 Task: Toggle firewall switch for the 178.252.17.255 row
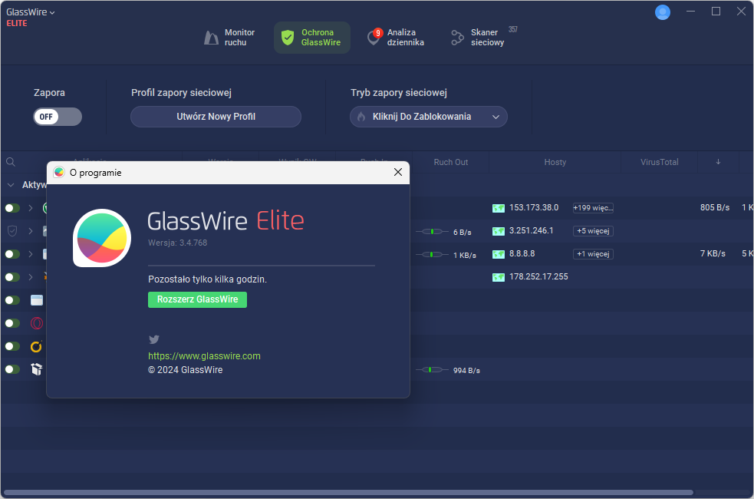pos(12,277)
